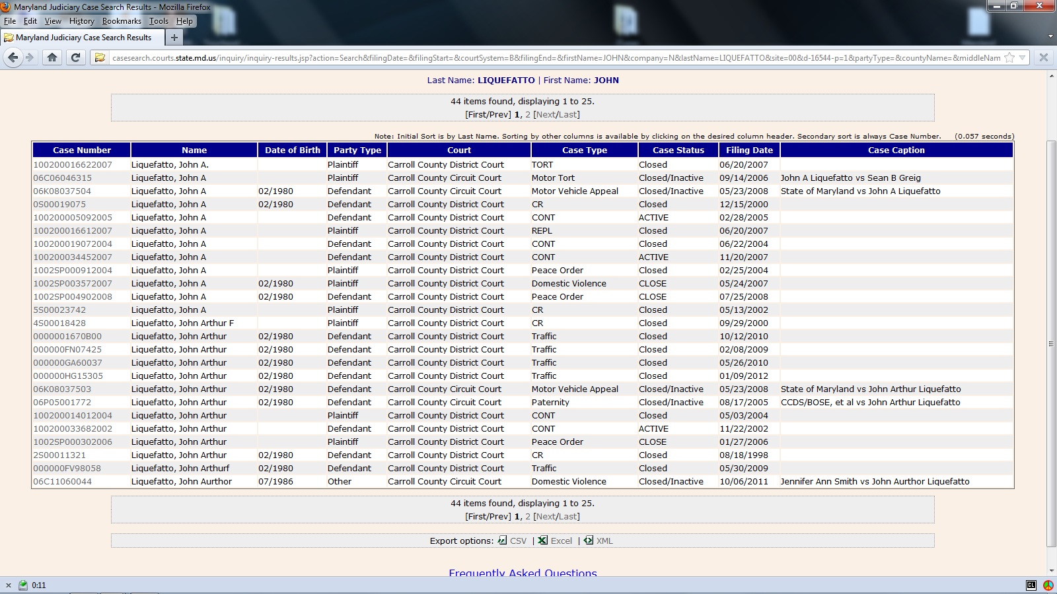1057x594 pixels.
Task: Open the URL history dropdown arrow
Action: pyautogui.click(x=1022, y=57)
